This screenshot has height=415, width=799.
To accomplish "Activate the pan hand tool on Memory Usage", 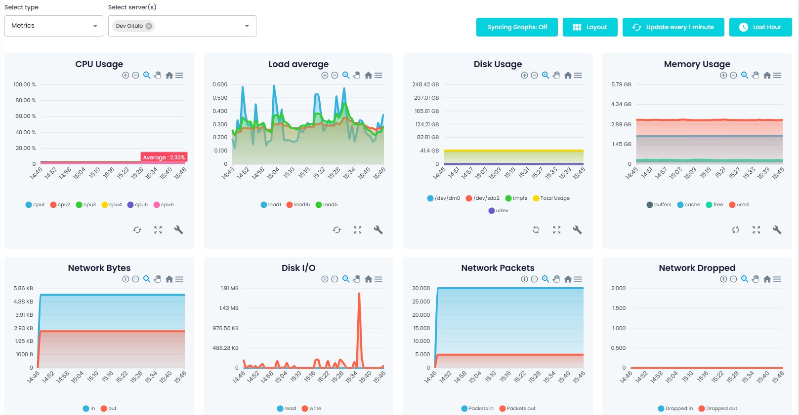I will (756, 75).
